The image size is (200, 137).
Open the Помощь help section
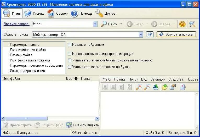click(82, 13)
